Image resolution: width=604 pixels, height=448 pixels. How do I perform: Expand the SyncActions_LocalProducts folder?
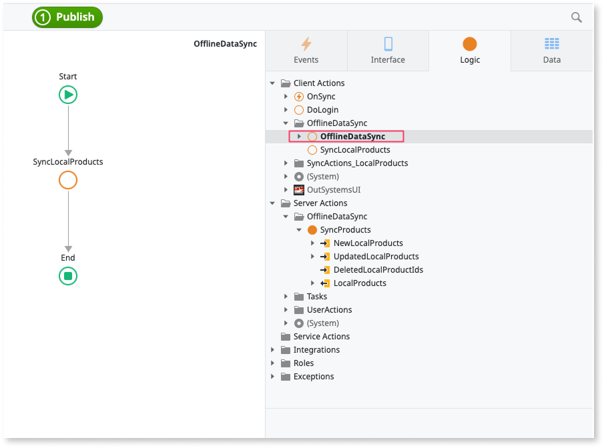tap(286, 163)
